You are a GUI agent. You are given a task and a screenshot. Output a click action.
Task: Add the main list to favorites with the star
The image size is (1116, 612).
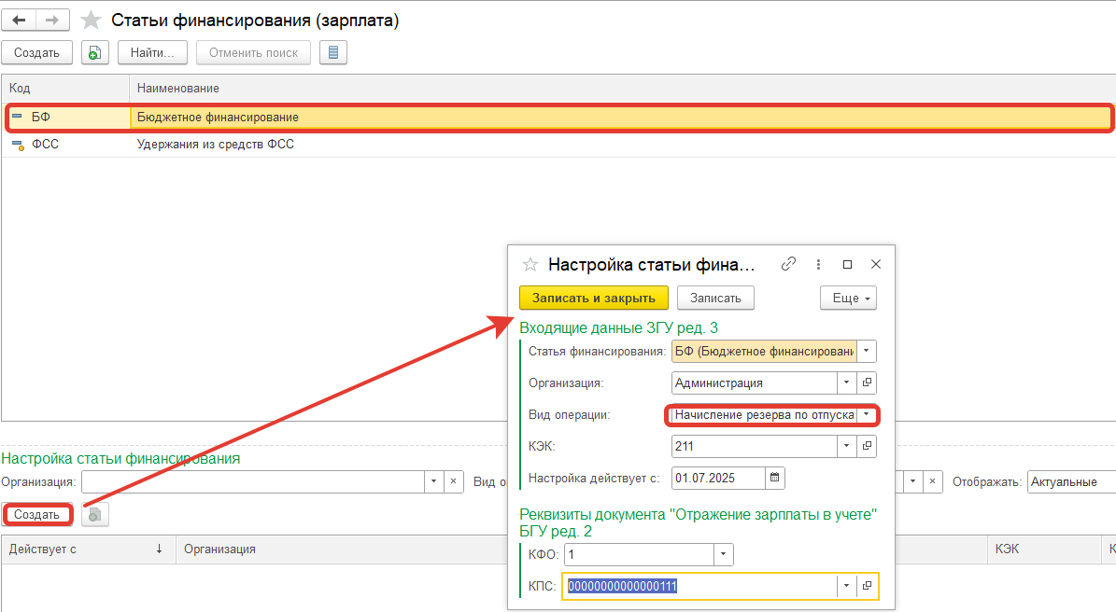pyautogui.click(x=91, y=21)
